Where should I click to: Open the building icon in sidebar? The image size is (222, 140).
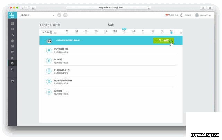tap(12, 41)
